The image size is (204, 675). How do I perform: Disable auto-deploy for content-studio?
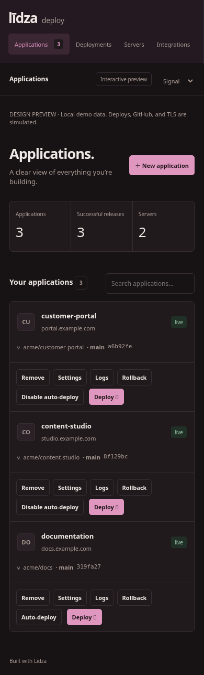pyautogui.click(x=50, y=507)
